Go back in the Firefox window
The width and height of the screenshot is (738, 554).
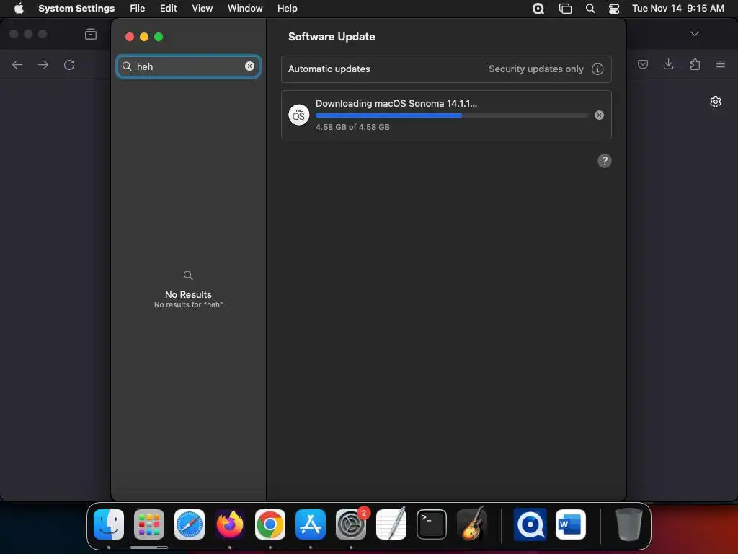(17, 64)
